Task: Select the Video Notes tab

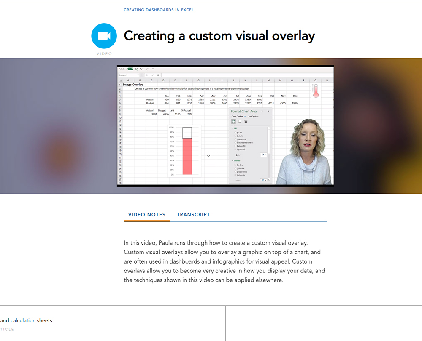Action: [146, 215]
